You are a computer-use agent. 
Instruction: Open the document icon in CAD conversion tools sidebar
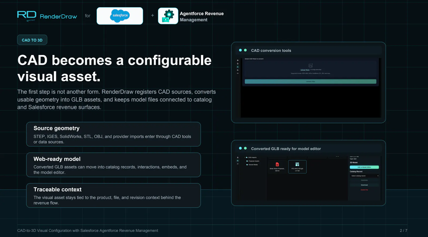coord(238,63)
